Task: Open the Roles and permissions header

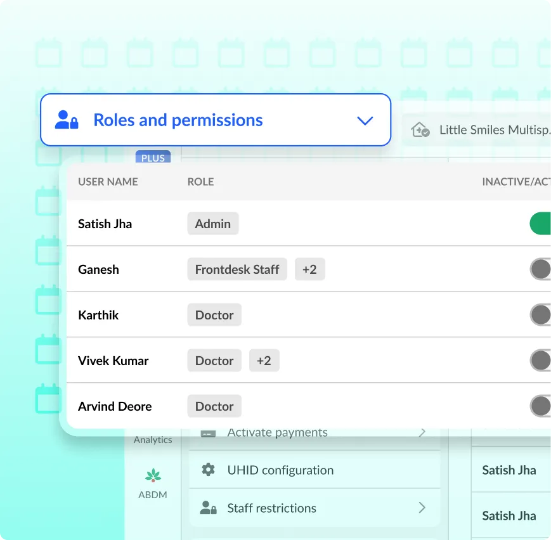Action: [216, 120]
